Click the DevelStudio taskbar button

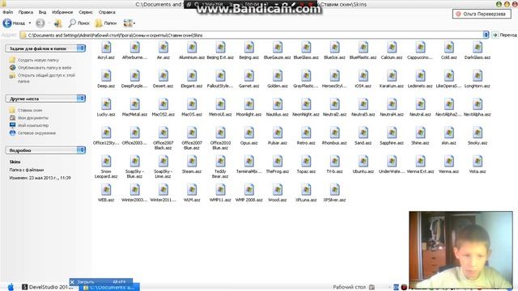pyautogui.click(x=48, y=287)
